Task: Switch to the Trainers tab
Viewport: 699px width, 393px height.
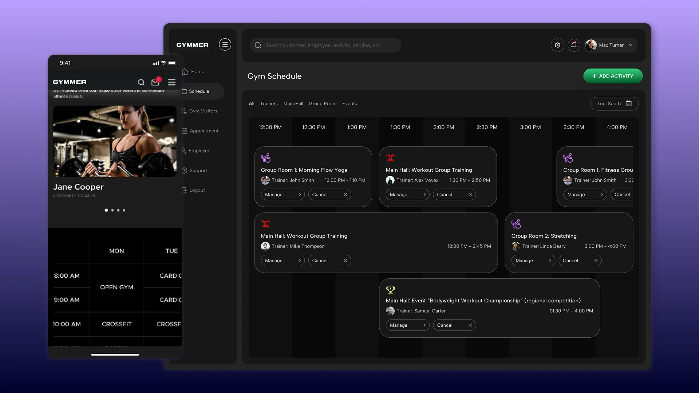Action: (269, 104)
